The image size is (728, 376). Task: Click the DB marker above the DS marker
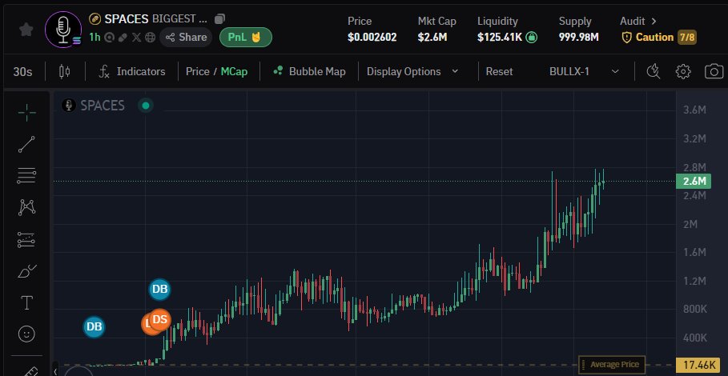click(159, 290)
